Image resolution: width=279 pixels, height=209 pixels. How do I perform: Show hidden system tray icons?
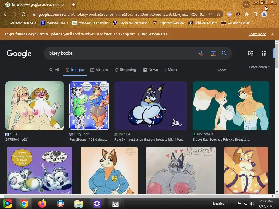(x=232, y=204)
